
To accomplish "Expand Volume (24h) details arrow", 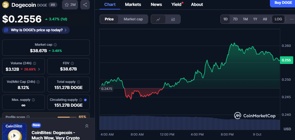I will click(x=39, y=69).
